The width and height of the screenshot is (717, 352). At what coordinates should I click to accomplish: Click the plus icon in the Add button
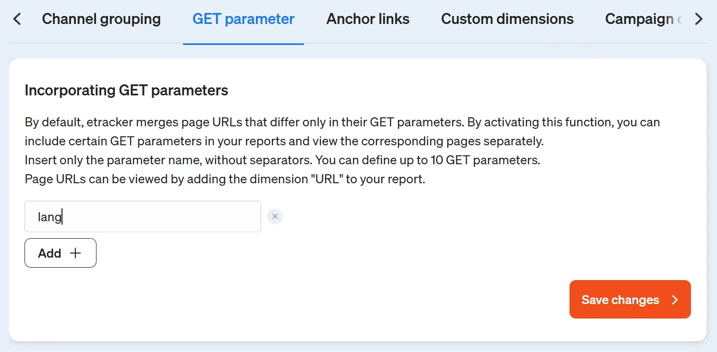coord(75,253)
